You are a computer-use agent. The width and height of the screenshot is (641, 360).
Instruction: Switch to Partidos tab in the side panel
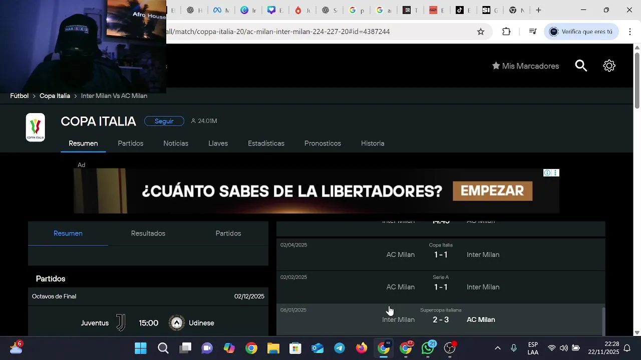pos(228,233)
